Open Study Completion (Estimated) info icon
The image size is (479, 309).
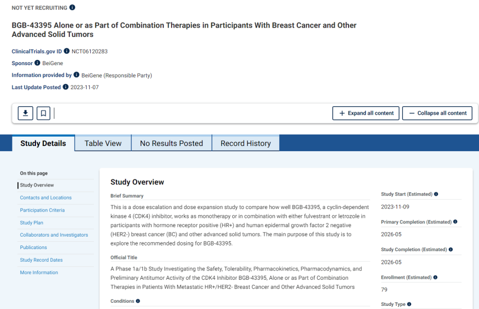point(451,250)
